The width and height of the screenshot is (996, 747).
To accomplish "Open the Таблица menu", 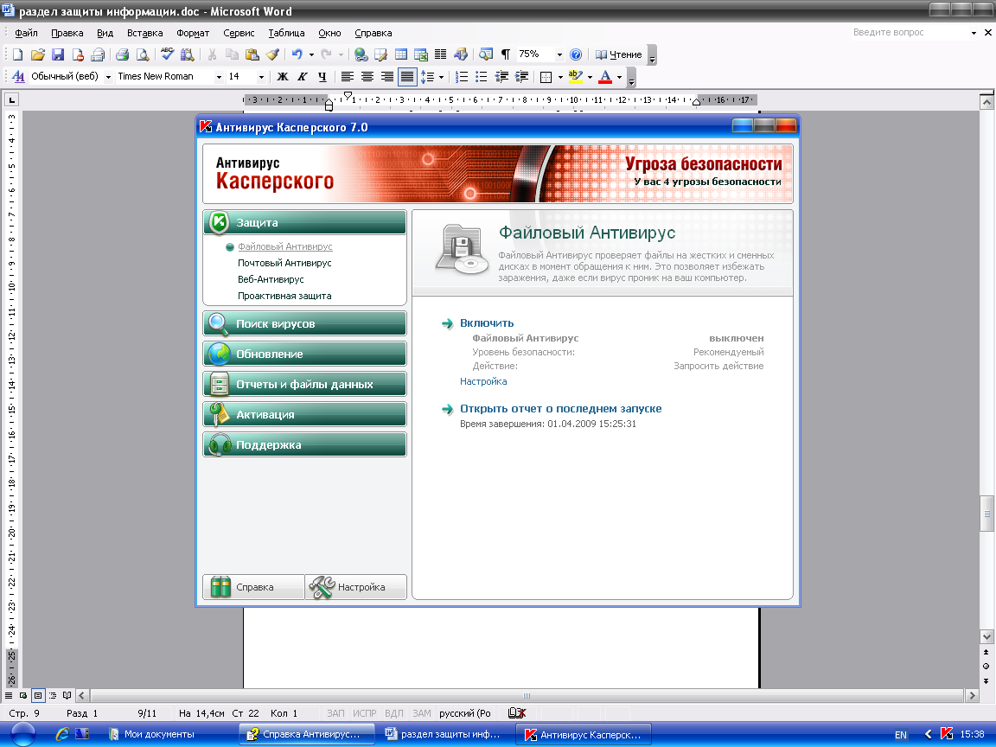I will [286, 33].
